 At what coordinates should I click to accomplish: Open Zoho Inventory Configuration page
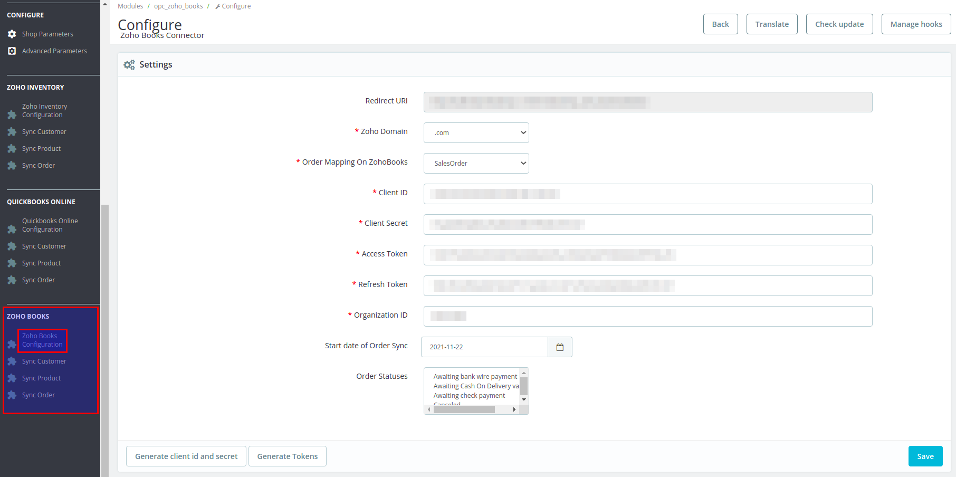[44, 111]
